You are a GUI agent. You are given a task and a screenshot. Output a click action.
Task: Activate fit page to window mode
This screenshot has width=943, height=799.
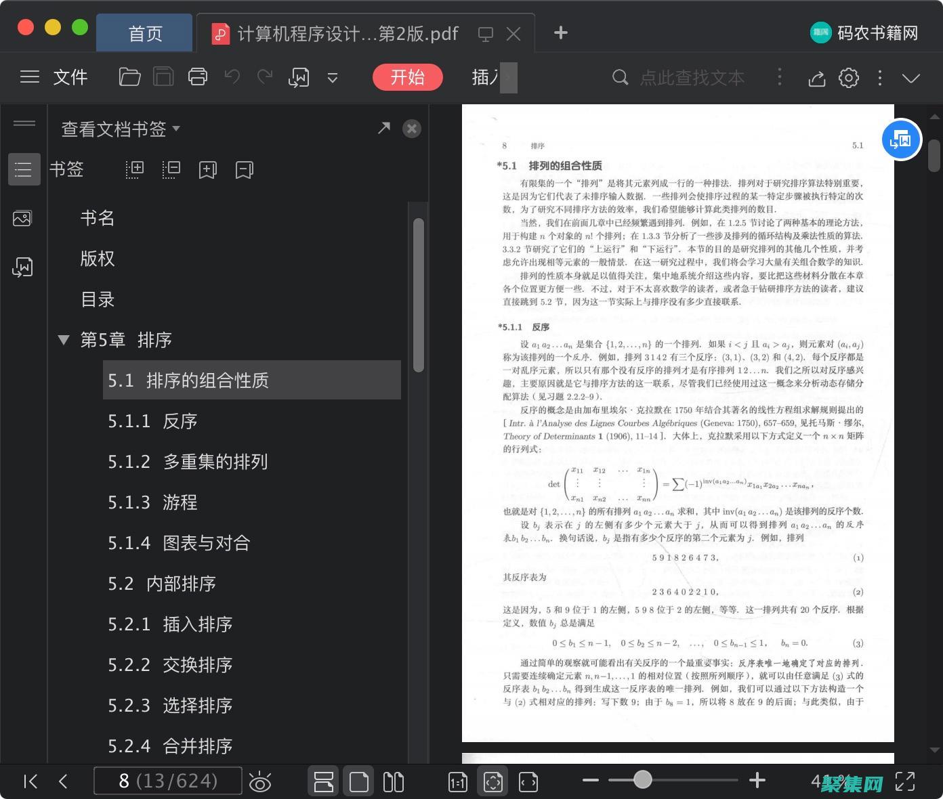tap(492, 781)
